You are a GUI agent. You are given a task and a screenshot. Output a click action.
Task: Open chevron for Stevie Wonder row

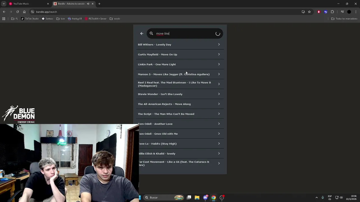click(219, 94)
